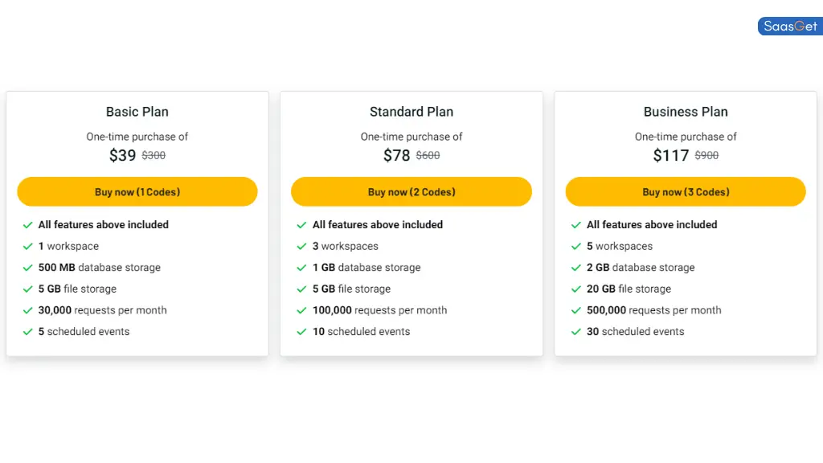823x463 pixels.
Task: Click the One-time purchase text under Standard Plan
Action: [411, 137]
